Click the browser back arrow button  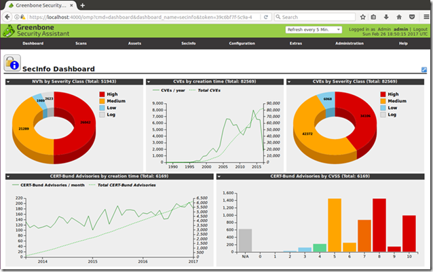pyautogui.click(x=7, y=17)
